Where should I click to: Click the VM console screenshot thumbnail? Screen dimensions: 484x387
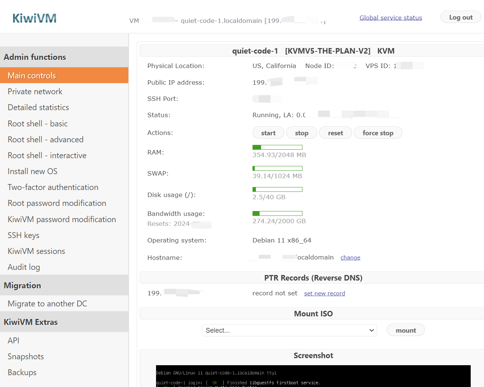click(x=313, y=376)
